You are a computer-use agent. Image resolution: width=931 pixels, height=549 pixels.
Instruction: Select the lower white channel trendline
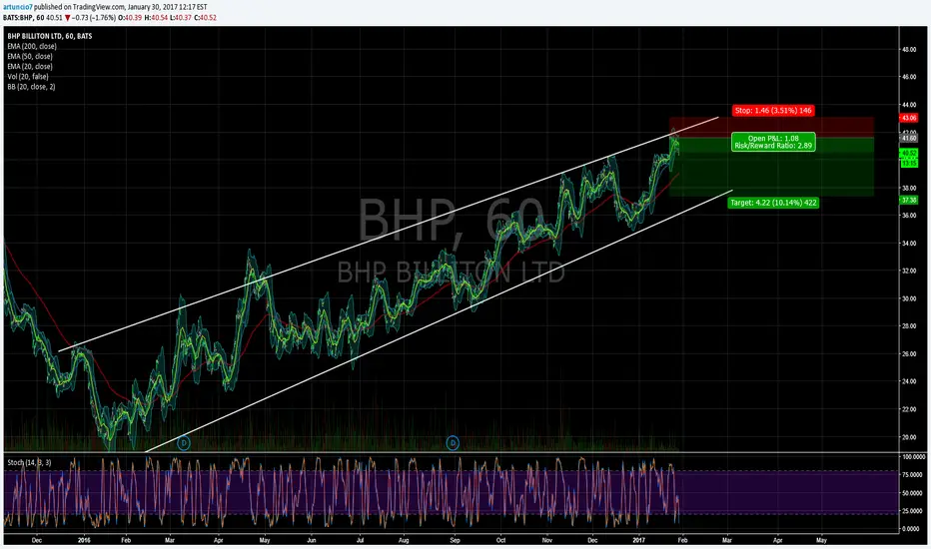click(440, 320)
